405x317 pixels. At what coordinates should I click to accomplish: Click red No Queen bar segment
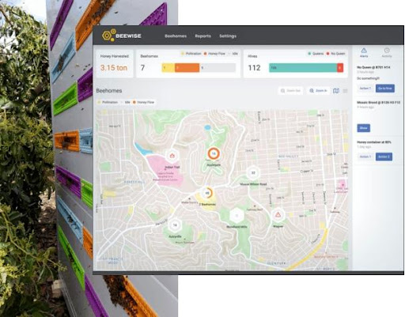340,68
